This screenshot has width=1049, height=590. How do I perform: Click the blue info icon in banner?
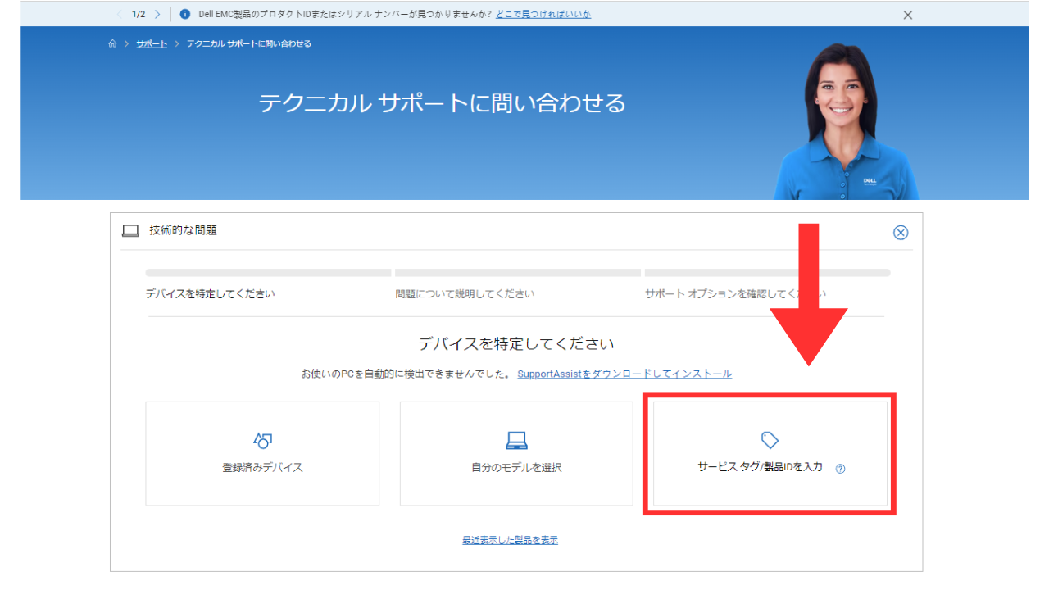point(185,14)
